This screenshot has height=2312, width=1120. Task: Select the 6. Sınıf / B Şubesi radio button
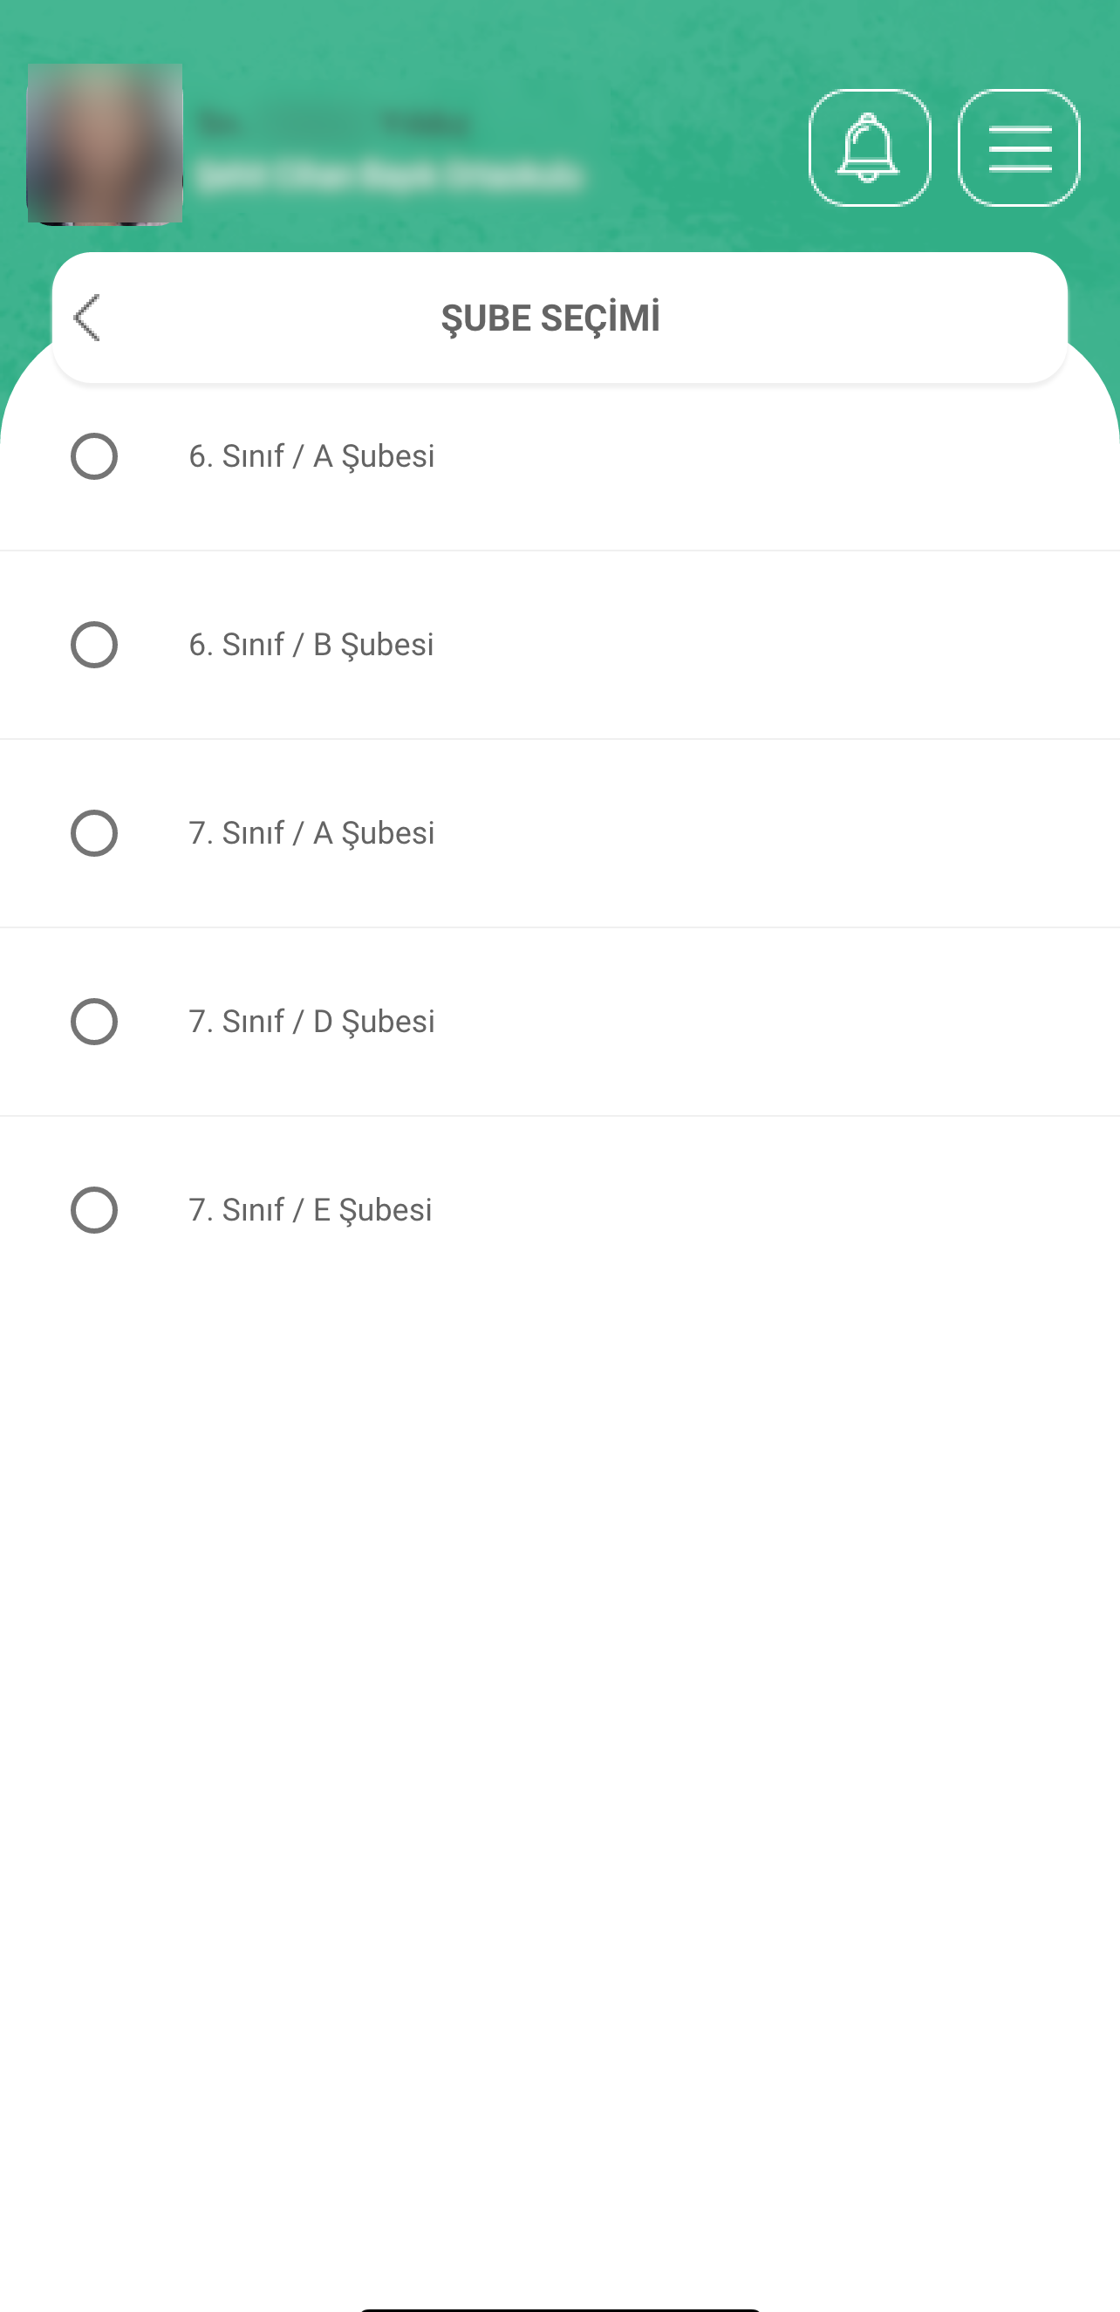coord(94,645)
